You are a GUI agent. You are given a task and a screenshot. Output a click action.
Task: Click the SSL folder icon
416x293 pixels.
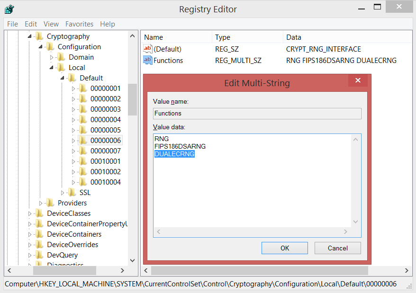pyautogui.click(x=72, y=193)
